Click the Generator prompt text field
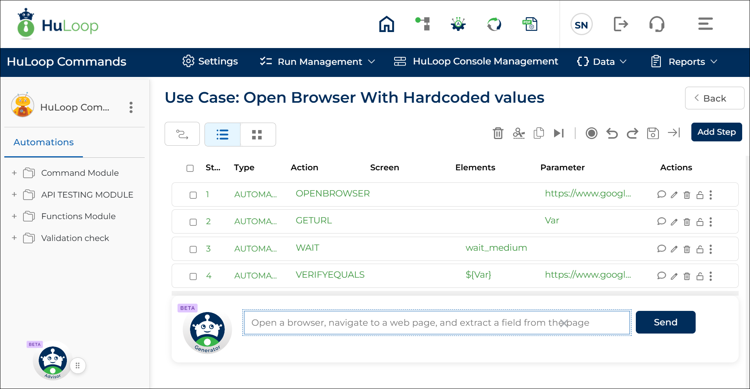Viewport: 750px width, 389px height. pyautogui.click(x=403, y=323)
